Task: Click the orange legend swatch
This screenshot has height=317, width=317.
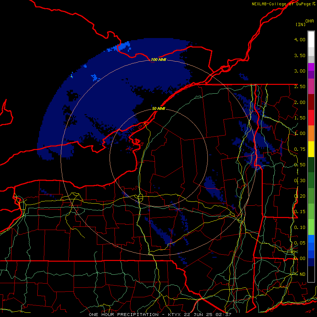Action: pos(311,133)
